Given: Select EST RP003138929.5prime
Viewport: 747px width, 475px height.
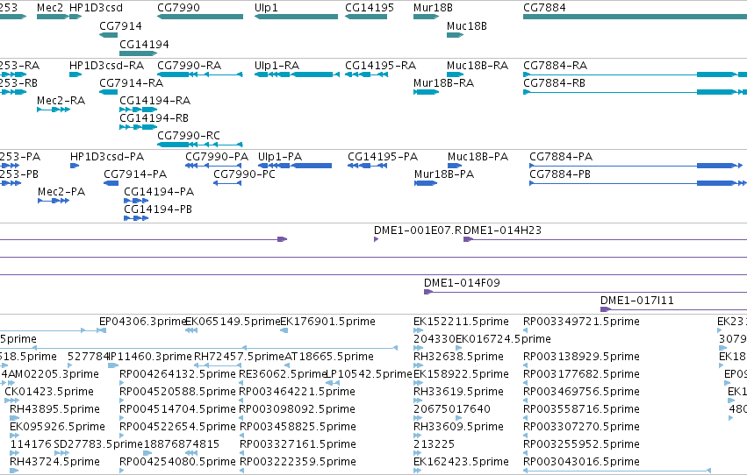Looking at the screenshot, I should tap(581, 357).
